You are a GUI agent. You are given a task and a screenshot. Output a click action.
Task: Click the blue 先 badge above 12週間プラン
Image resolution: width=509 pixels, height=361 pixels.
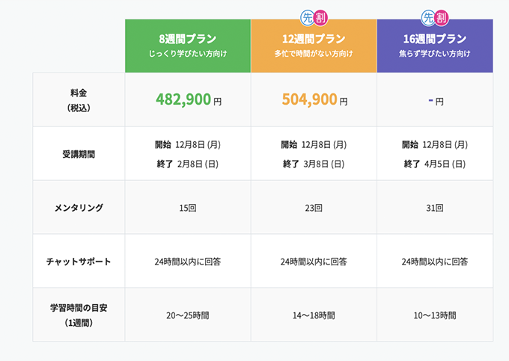[x=308, y=16]
